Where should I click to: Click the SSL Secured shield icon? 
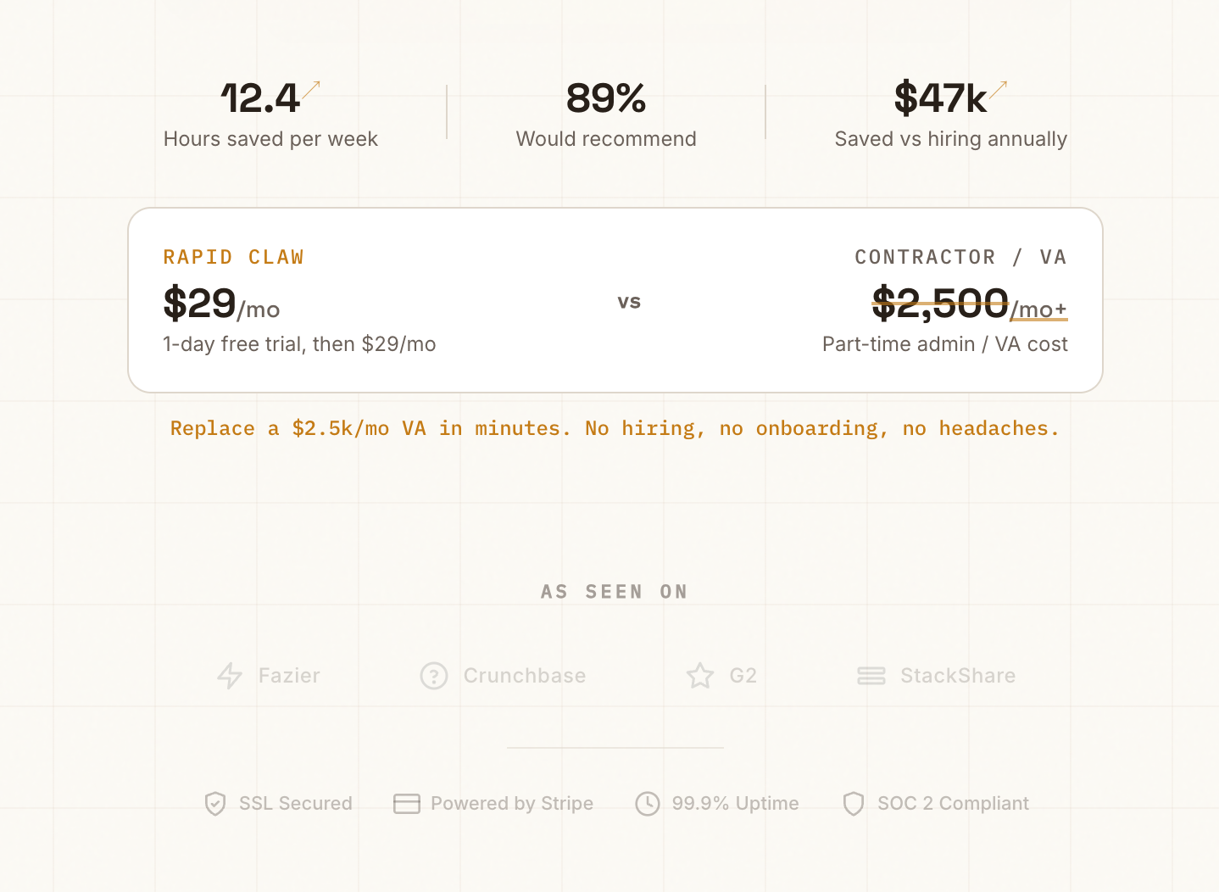215,804
